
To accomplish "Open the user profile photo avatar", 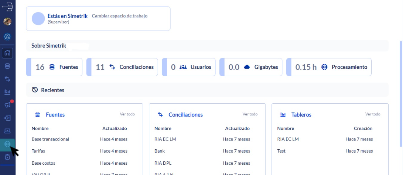I will [7, 21].
